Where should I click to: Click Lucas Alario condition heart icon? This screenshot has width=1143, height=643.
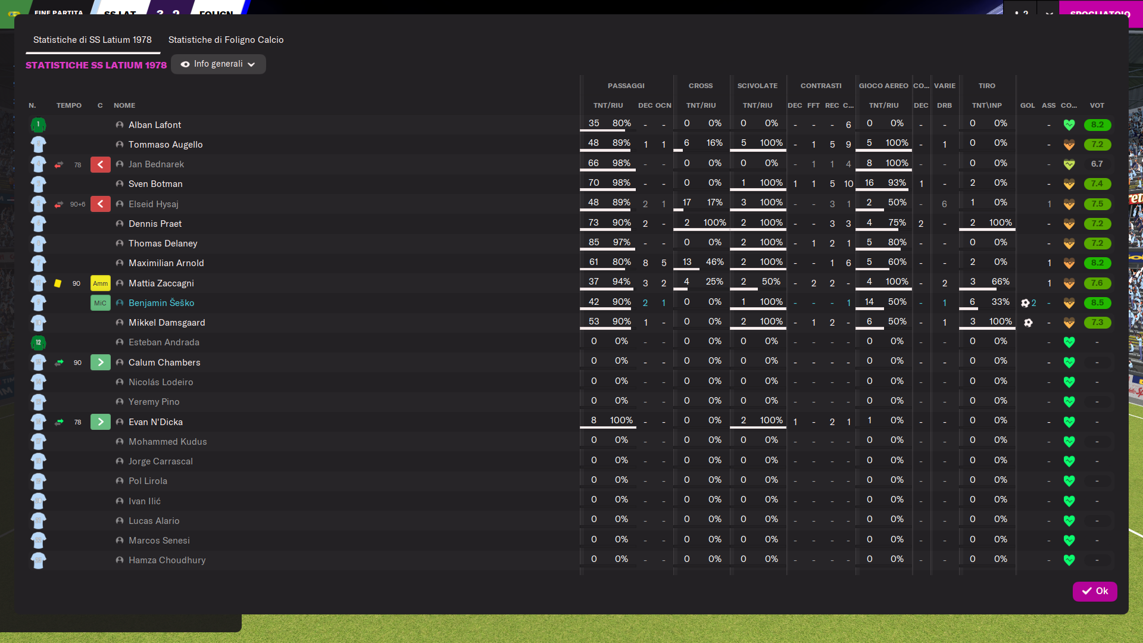point(1069,521)
